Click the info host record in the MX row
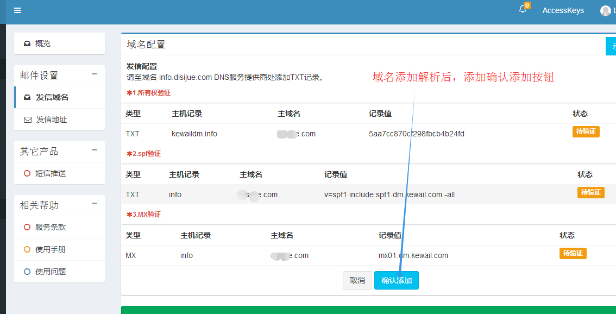 (x=187, y=255)
